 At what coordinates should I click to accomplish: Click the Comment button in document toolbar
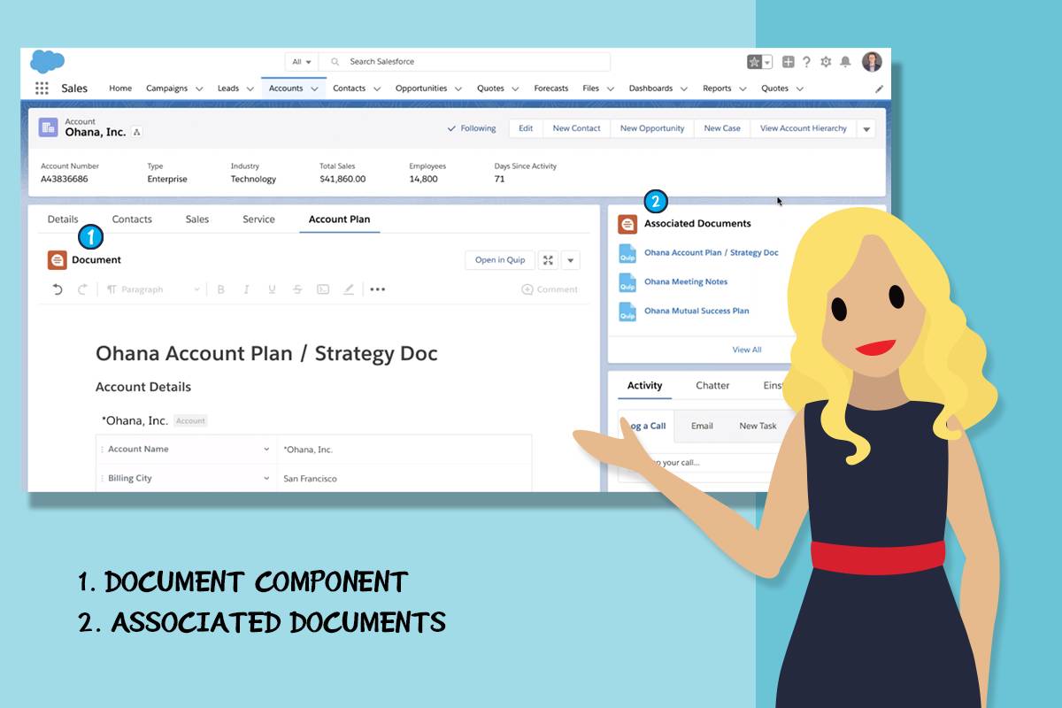[550, 289]
